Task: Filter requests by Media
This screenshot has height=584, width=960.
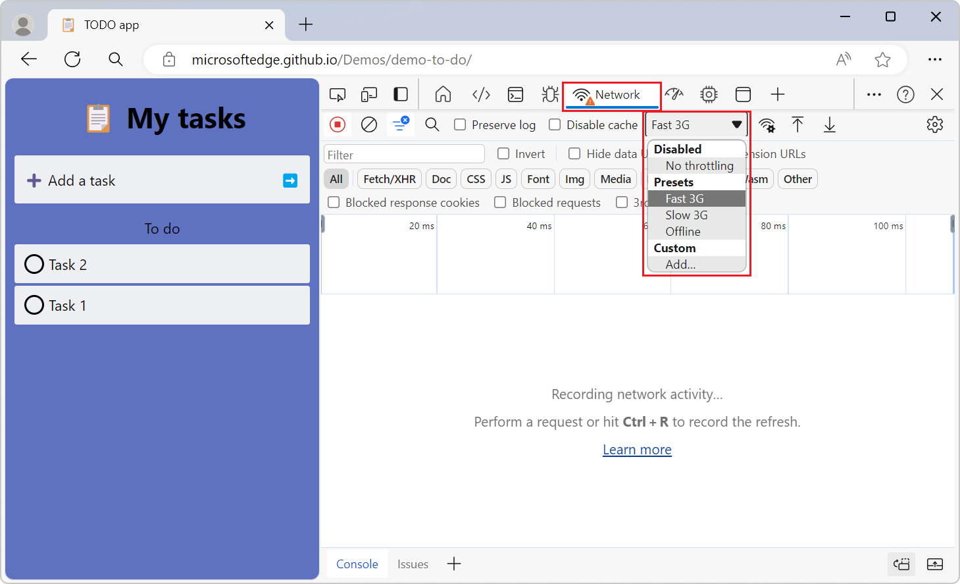Action: point(616,179)
